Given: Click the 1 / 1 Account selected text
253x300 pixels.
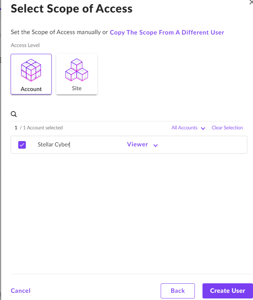Looking at the screenshot, I should coord(39,128).
